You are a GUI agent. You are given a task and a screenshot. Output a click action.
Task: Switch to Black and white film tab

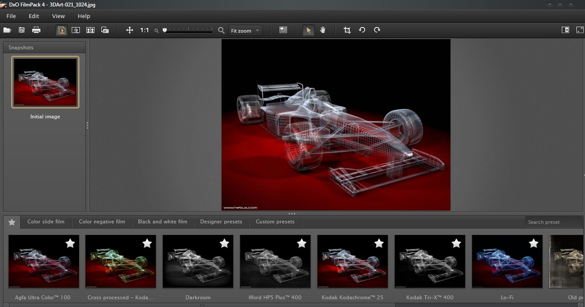[x=163, y=222]
